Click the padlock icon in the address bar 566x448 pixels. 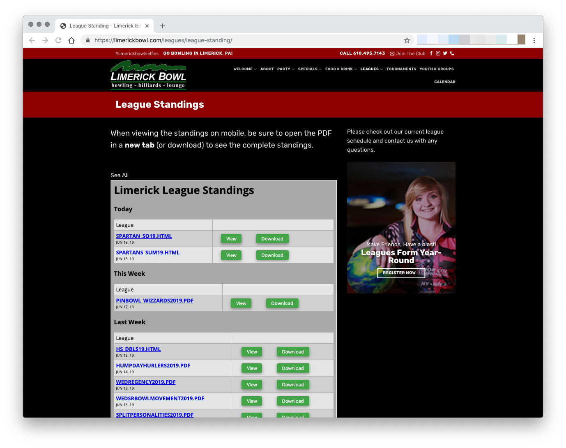tap(87, 40)
